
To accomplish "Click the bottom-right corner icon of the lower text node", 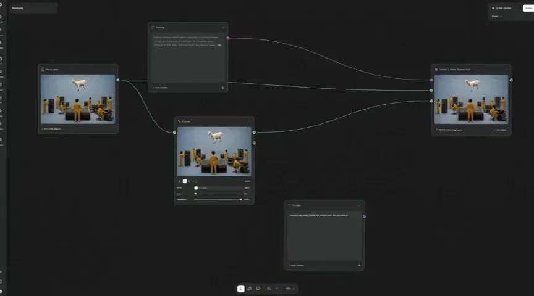I will [359, 265].
